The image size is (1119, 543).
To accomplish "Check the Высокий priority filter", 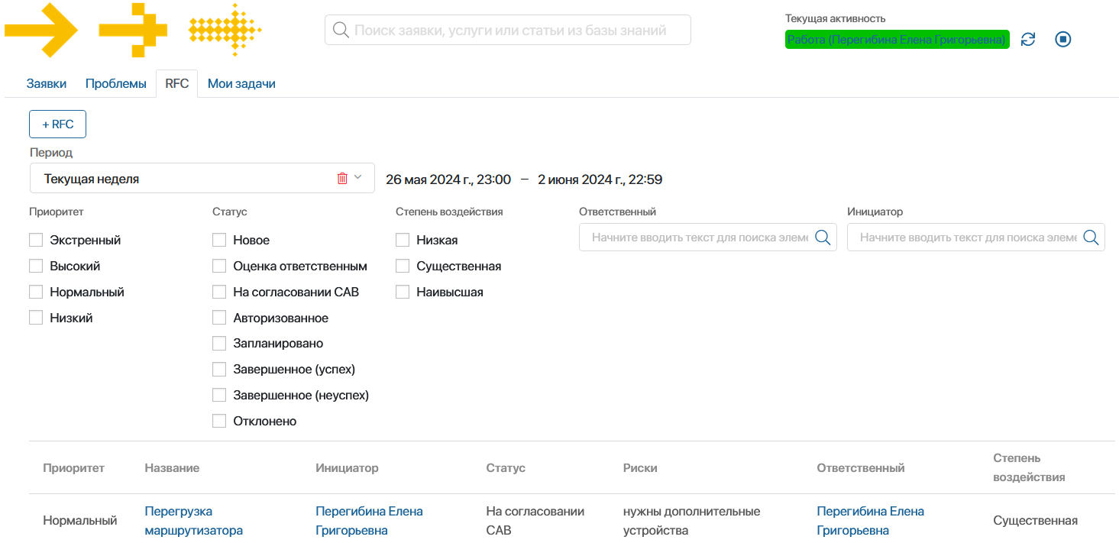I will 36,266.
